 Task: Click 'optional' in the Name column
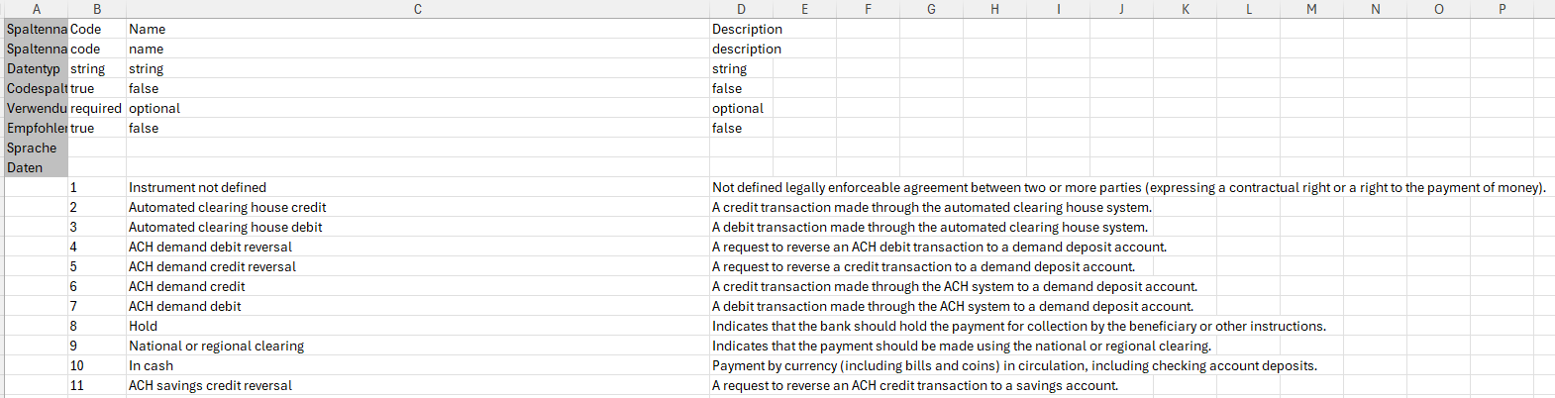418,108
